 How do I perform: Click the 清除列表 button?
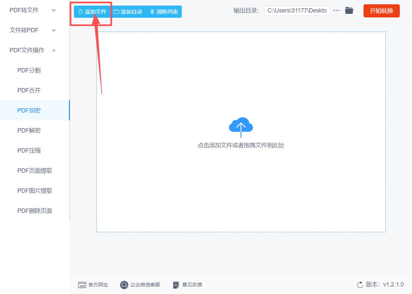164,12
